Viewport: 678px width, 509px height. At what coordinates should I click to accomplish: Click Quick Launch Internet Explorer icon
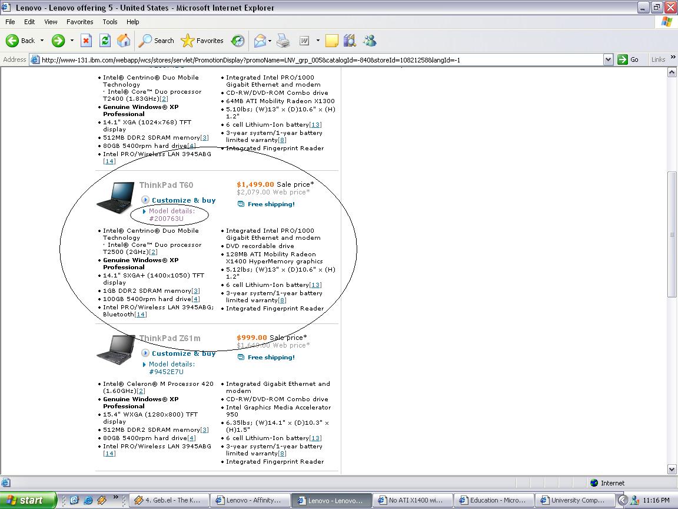pos(88,500)
